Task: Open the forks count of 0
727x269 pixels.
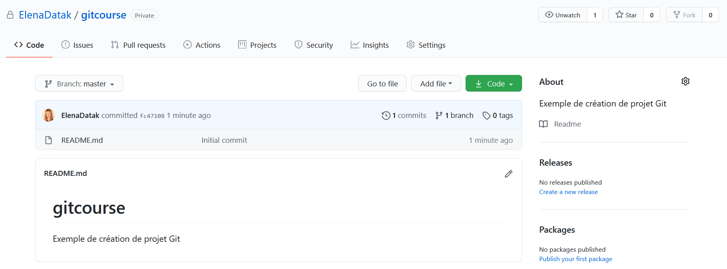Action: pos(710,15)
